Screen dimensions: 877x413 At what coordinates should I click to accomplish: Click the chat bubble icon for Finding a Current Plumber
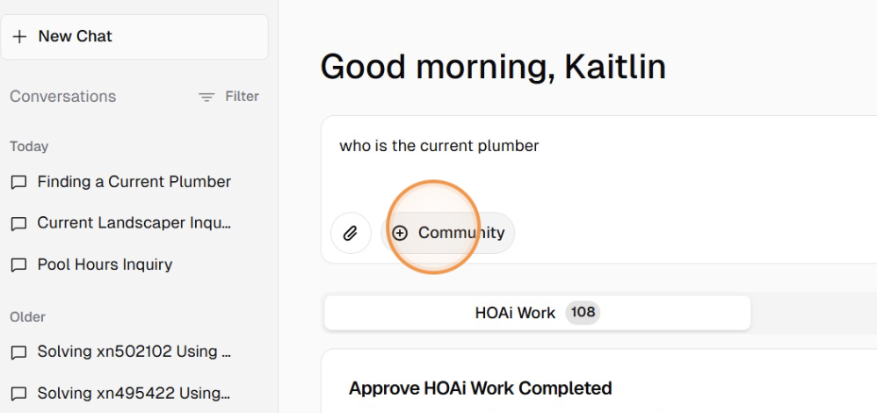click(18, 183)
